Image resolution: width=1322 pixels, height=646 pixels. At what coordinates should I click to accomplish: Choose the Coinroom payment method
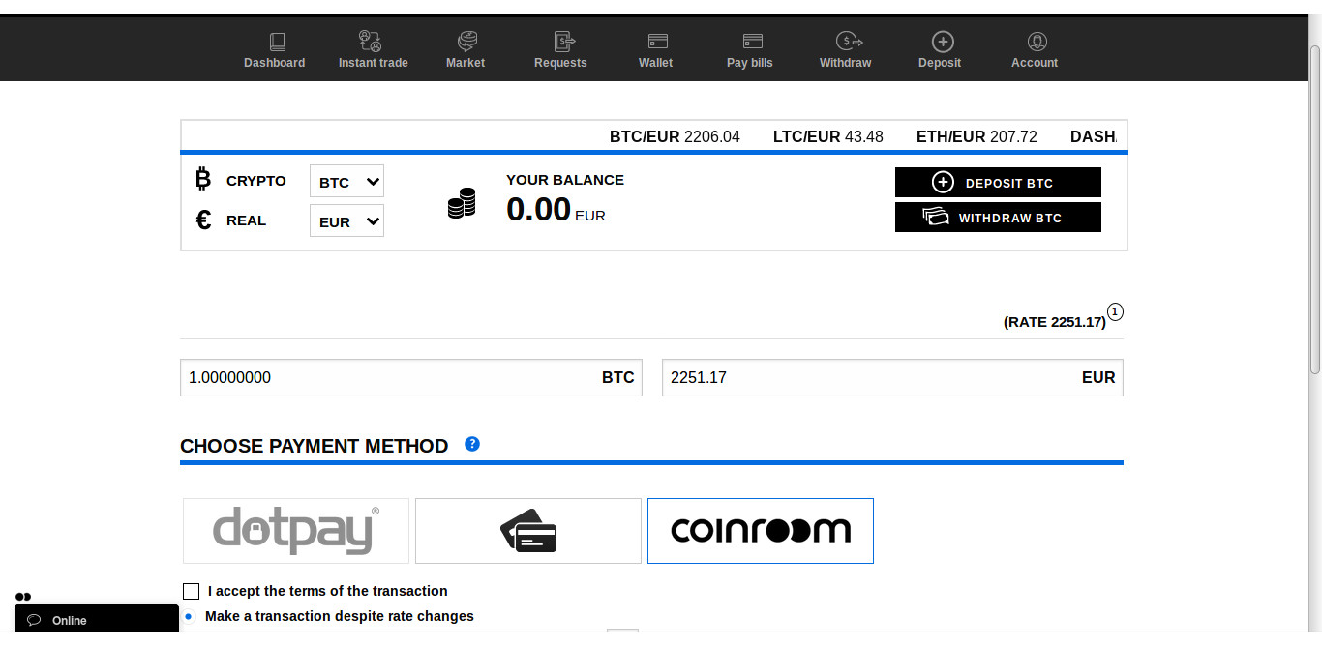[761, 530]
